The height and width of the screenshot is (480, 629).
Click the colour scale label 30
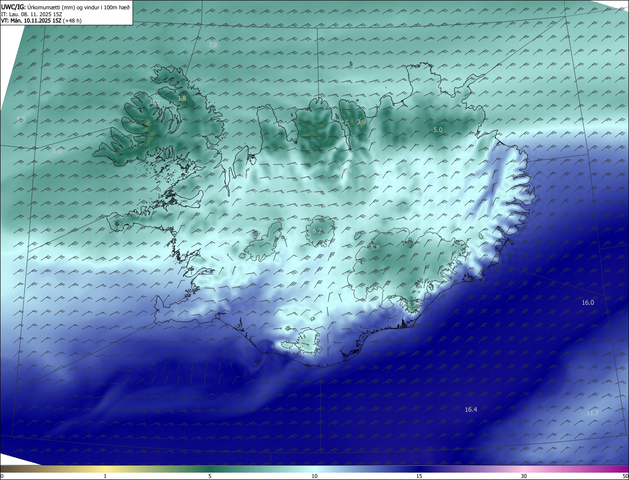tap(524, 476)
